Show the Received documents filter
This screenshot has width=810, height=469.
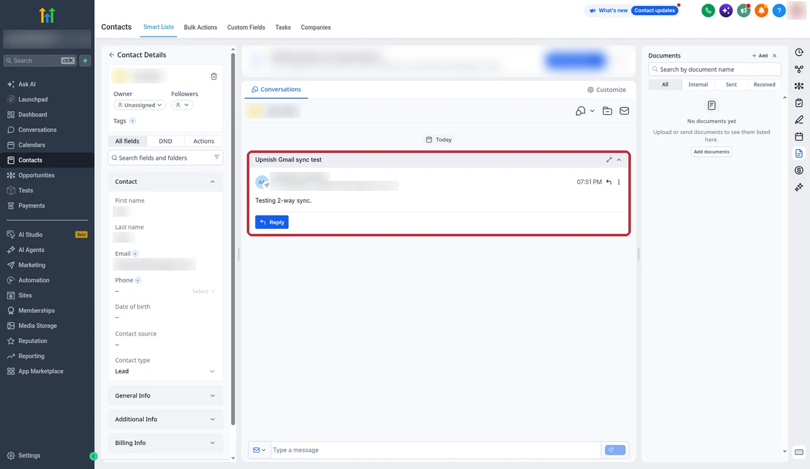(764, 84)
